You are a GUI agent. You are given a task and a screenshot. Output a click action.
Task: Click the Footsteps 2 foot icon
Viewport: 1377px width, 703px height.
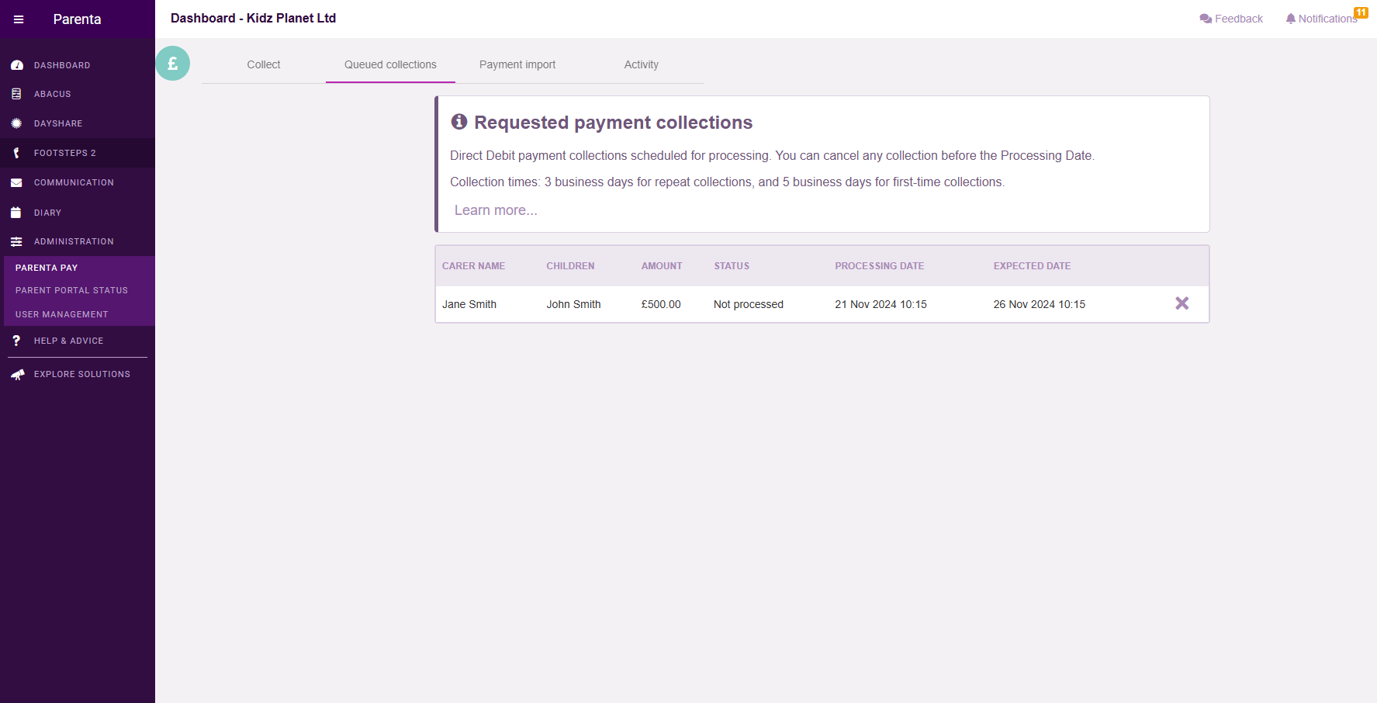coord(16,153)
